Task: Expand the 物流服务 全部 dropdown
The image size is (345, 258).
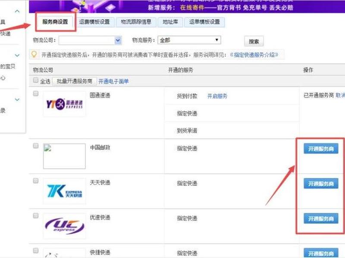Action: [x=189, y=40]
